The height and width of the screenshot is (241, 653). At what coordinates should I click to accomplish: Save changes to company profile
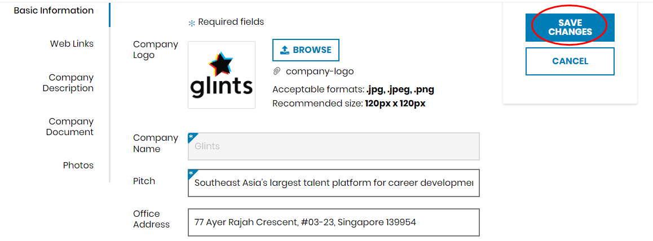coord(570,28)
